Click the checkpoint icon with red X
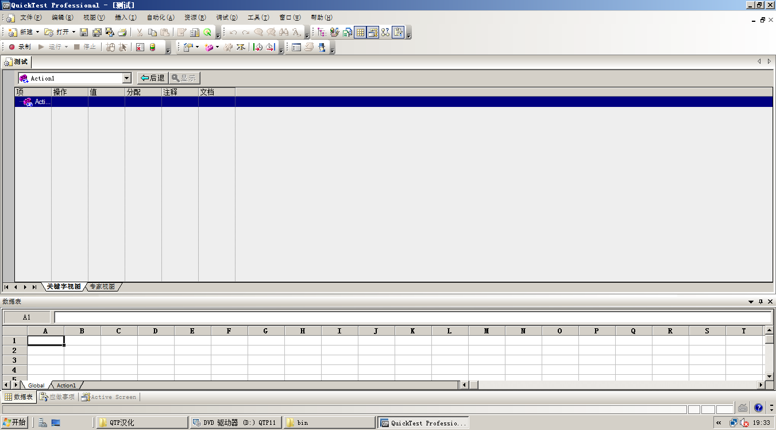Viewport: 776px width, 430px height. tap(140, 47)
